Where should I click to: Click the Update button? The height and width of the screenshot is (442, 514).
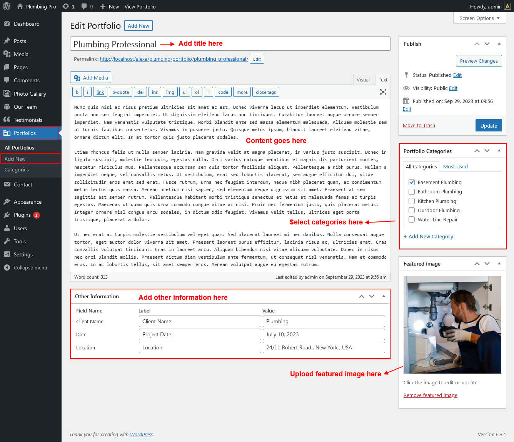click(x=489, y=126)
